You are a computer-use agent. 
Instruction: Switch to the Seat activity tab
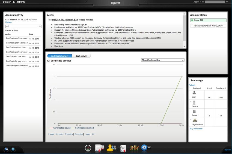pyautogui.click(x=82, y=56)
